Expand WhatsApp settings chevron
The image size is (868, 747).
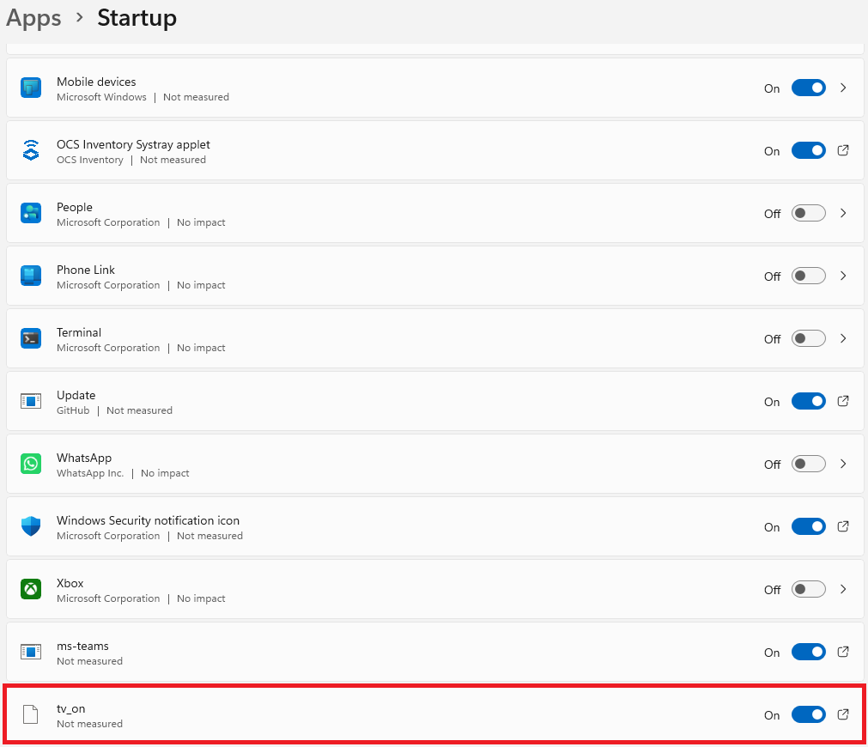click(x=843, y=464)
